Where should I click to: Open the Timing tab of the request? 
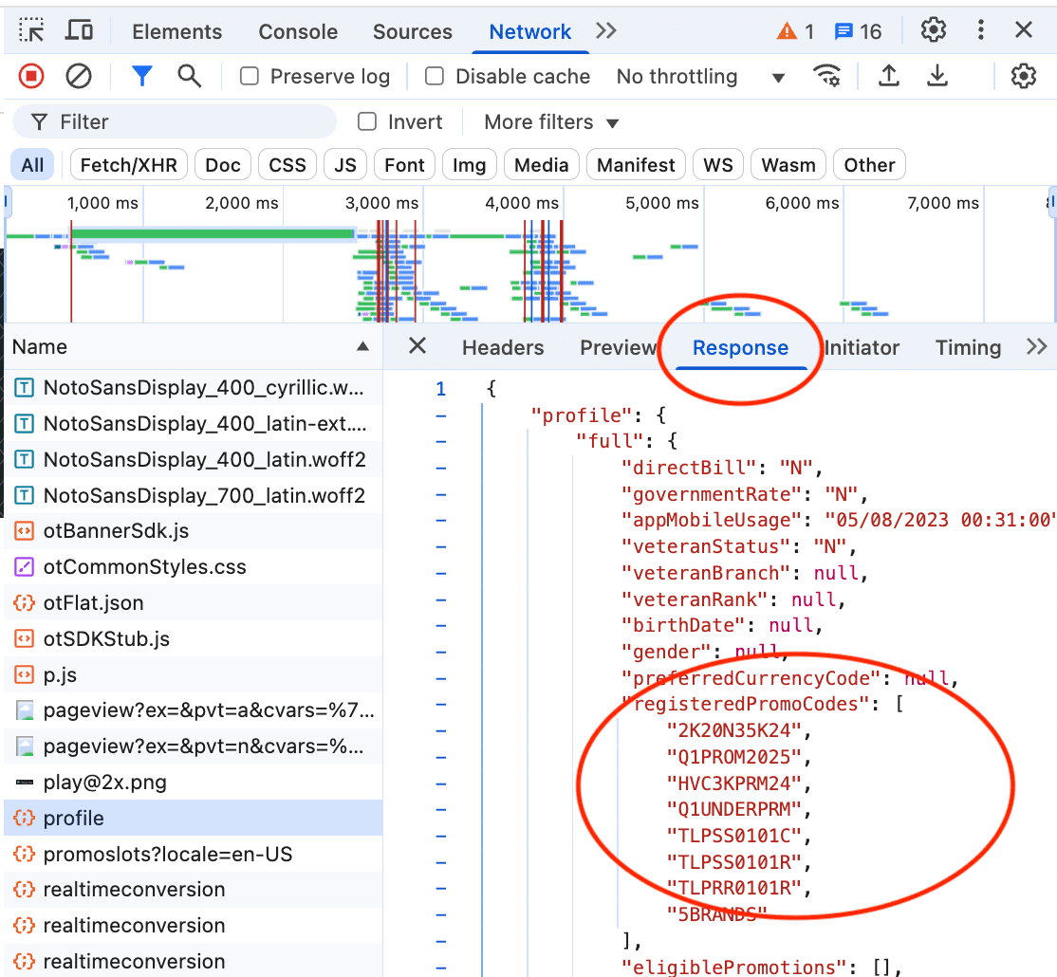coord(968,348)
